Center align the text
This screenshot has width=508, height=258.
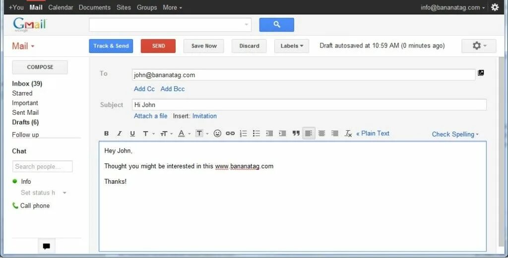(321, 133)
